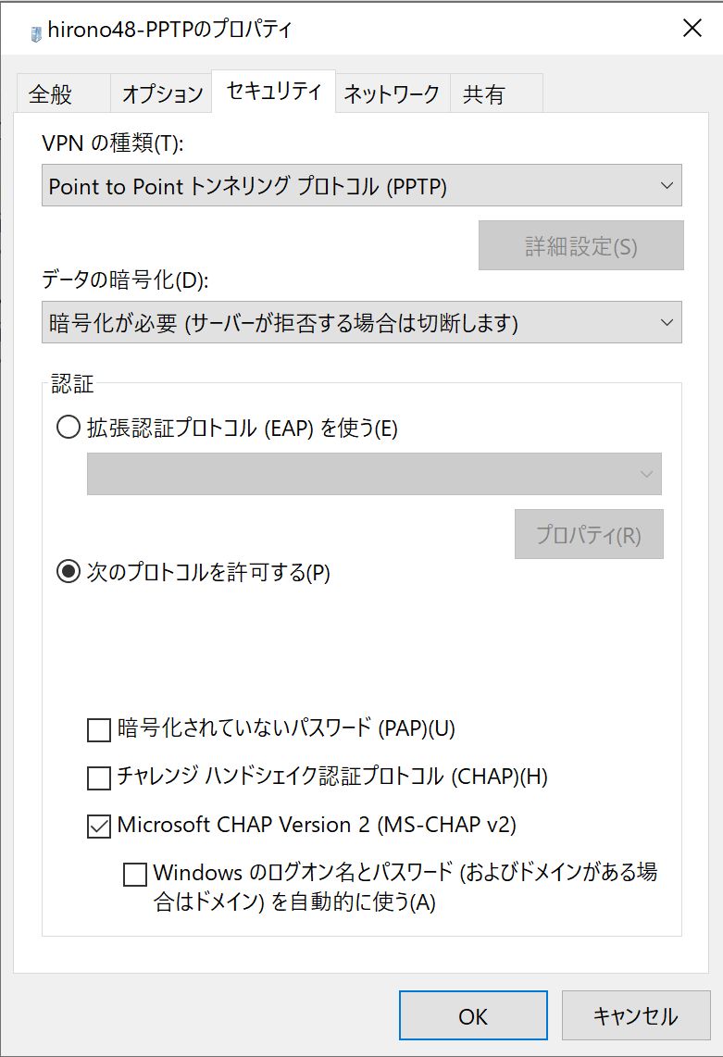Confirm settings with OK button
Screen dimensions: 723x1057
(x=473, y=1016)
